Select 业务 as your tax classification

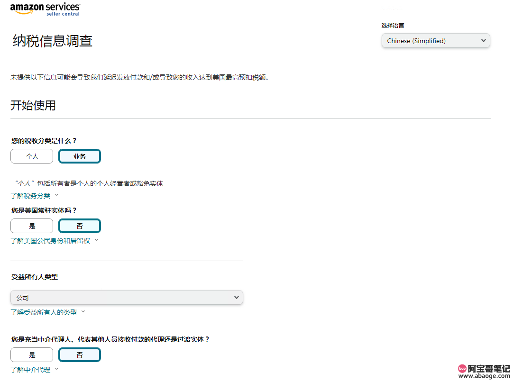tap(79, 156)
